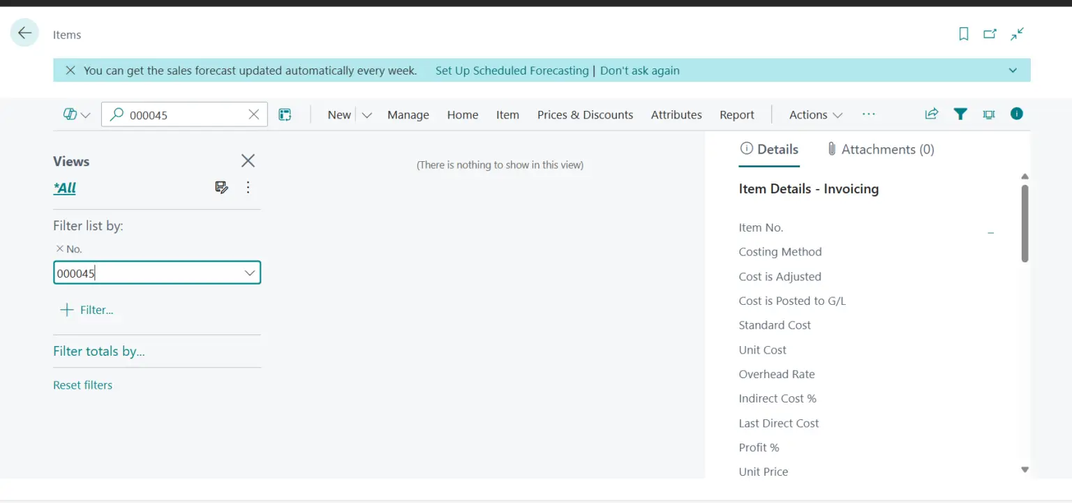Click the Set Up Scheduled Forecasting link
This screenshot has width=1072, height=503.
coord(512,70)
